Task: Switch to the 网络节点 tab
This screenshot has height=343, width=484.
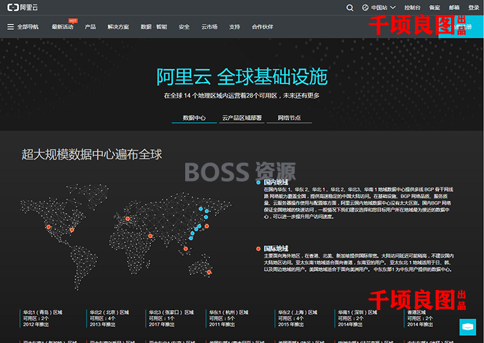Action: [289, 118]
